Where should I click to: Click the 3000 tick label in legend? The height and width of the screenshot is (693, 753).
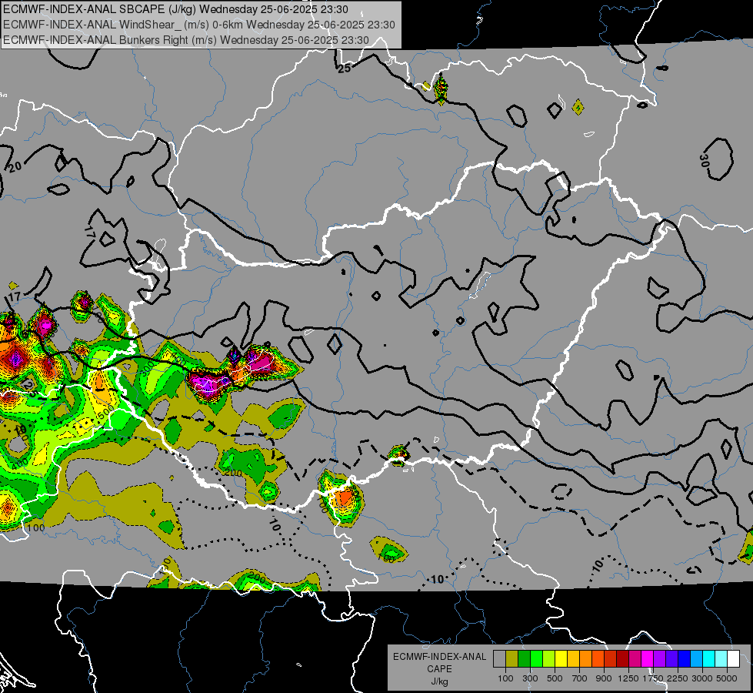pos(702,678)
